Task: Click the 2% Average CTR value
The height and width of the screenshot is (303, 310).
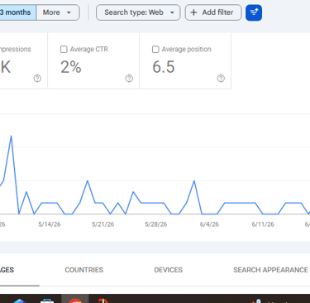Action: pyautogui.click(x=71, y=67)
